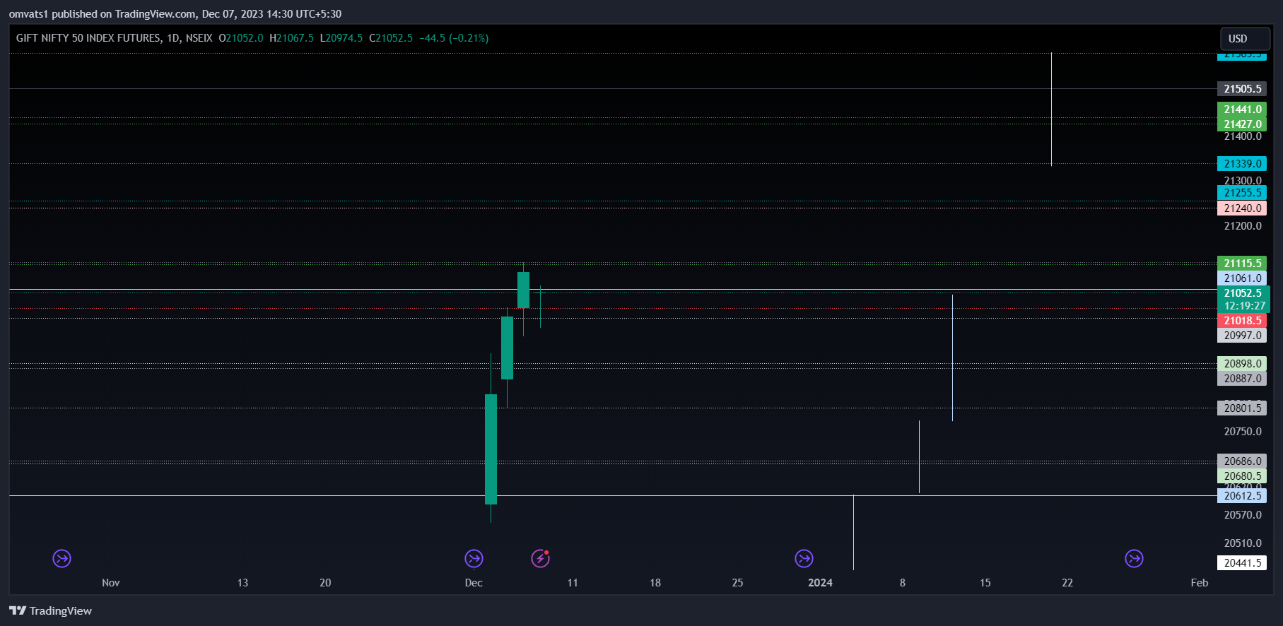This screenshot has width=1283, height=626.
Task: Click the 20887.0 price label
Action: tap(1242, 379)
